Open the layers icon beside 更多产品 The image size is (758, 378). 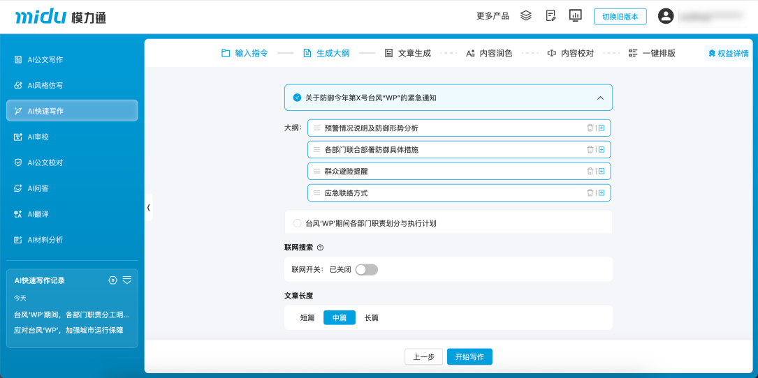coord(526,15)
